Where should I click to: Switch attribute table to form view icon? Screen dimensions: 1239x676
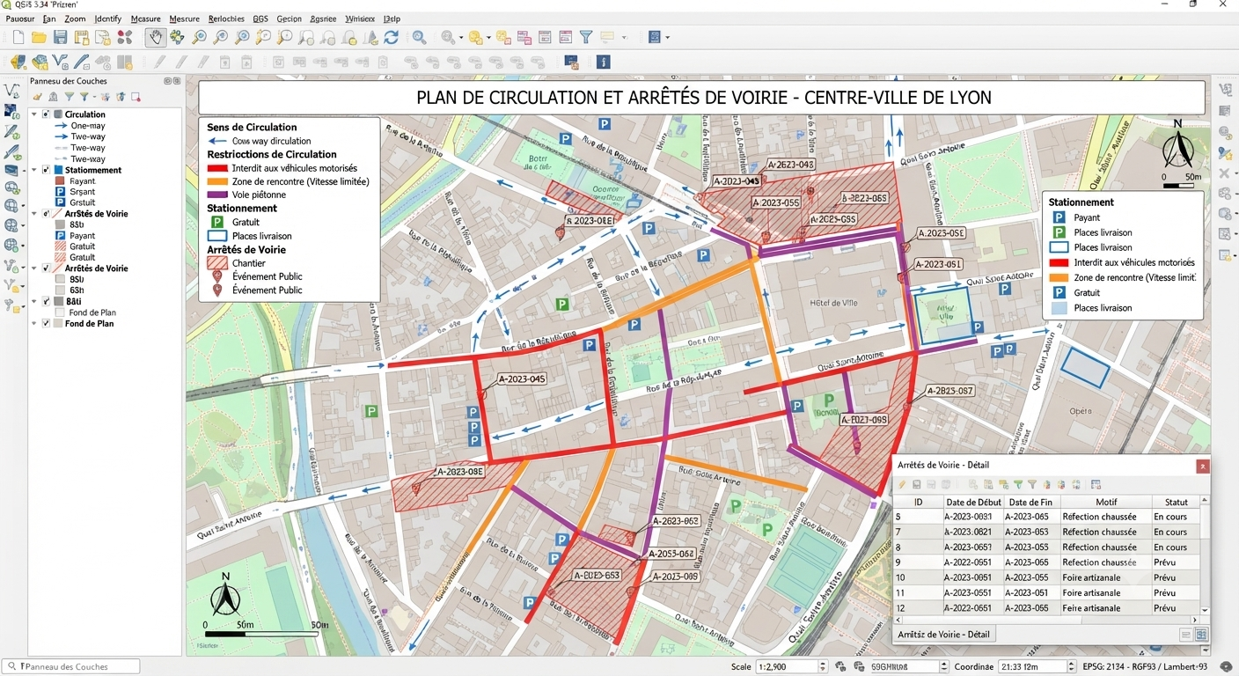point(1186,635)
